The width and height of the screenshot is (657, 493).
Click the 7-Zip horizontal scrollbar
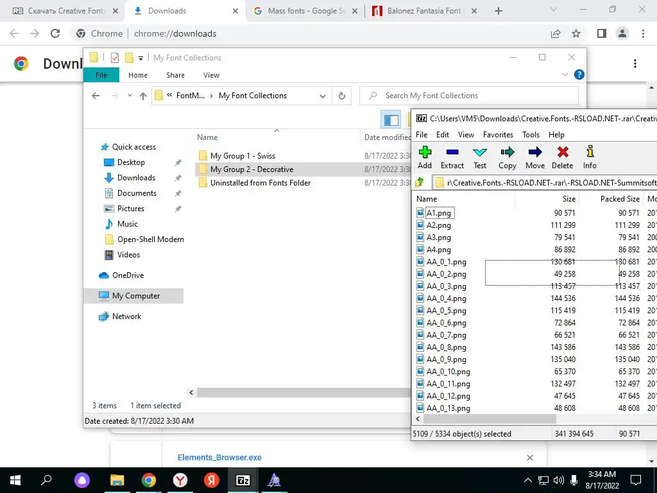[x=490, y=419]
